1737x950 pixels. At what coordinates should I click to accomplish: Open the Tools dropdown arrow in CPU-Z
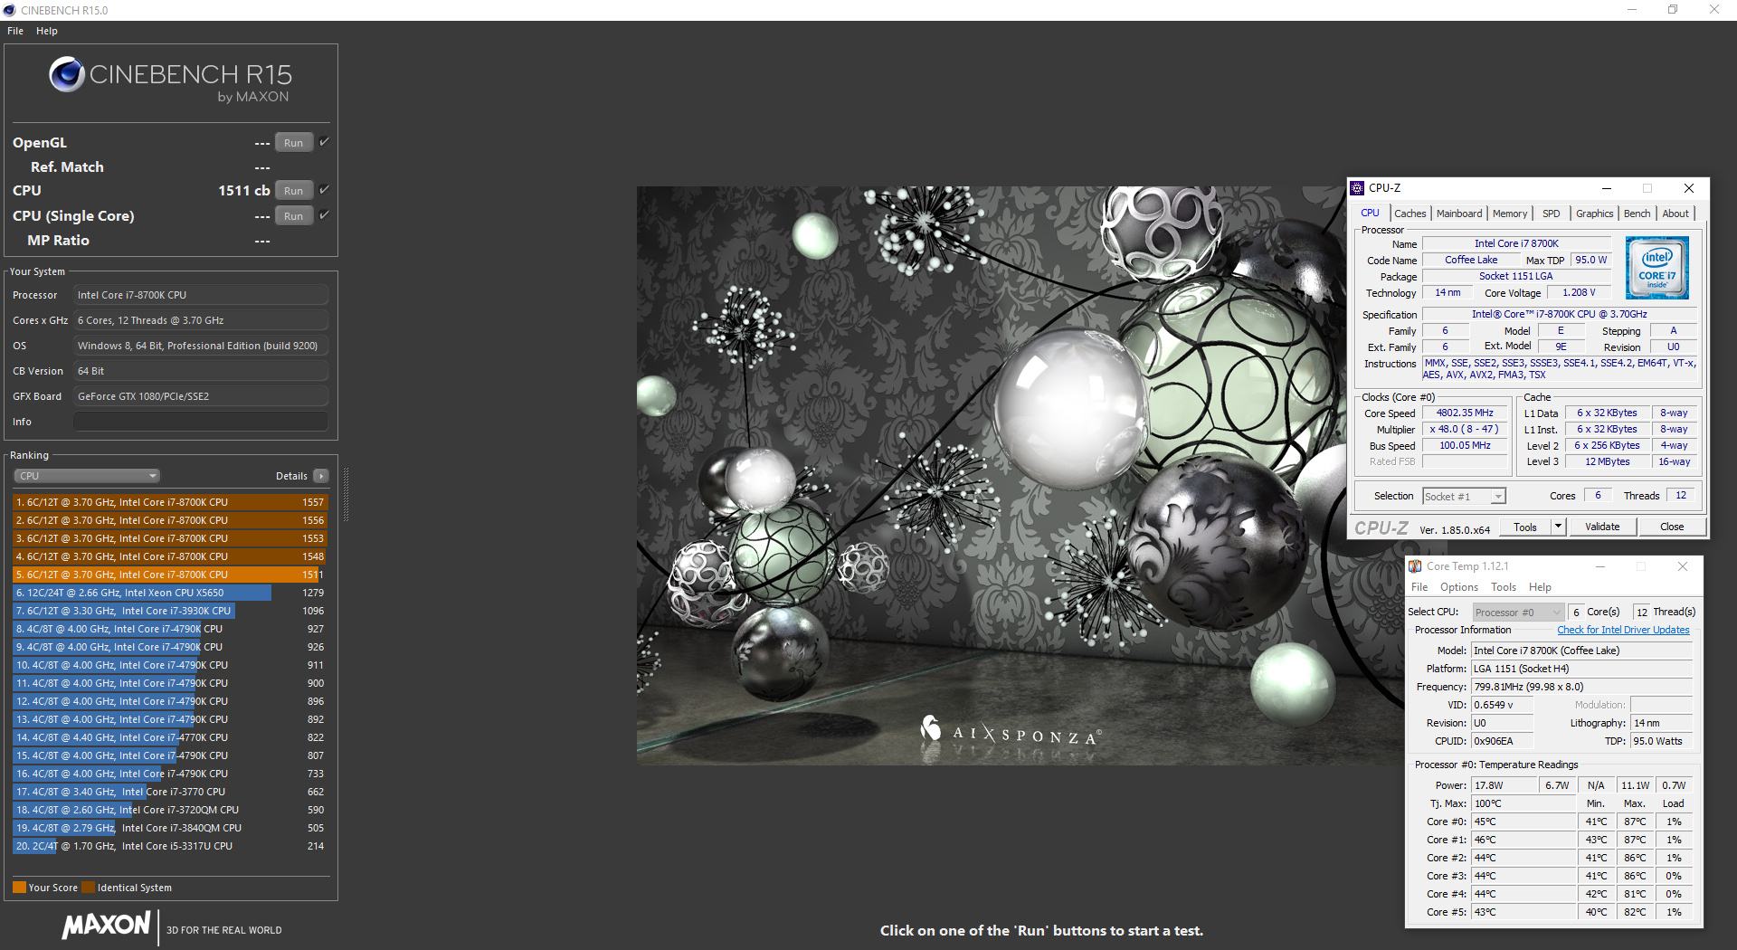pyautogui.click(x=1558, y=527)
